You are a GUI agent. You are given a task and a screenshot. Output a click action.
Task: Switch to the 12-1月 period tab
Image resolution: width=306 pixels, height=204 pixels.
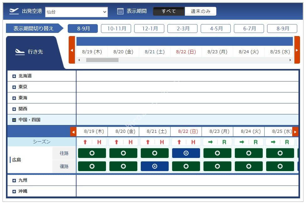tap(149, 29)
